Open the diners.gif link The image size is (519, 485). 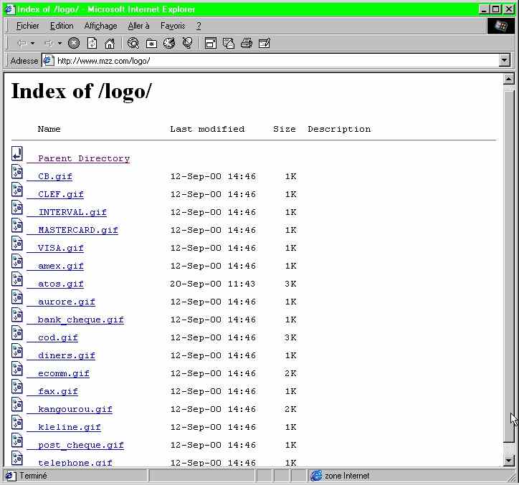[67, 355]
